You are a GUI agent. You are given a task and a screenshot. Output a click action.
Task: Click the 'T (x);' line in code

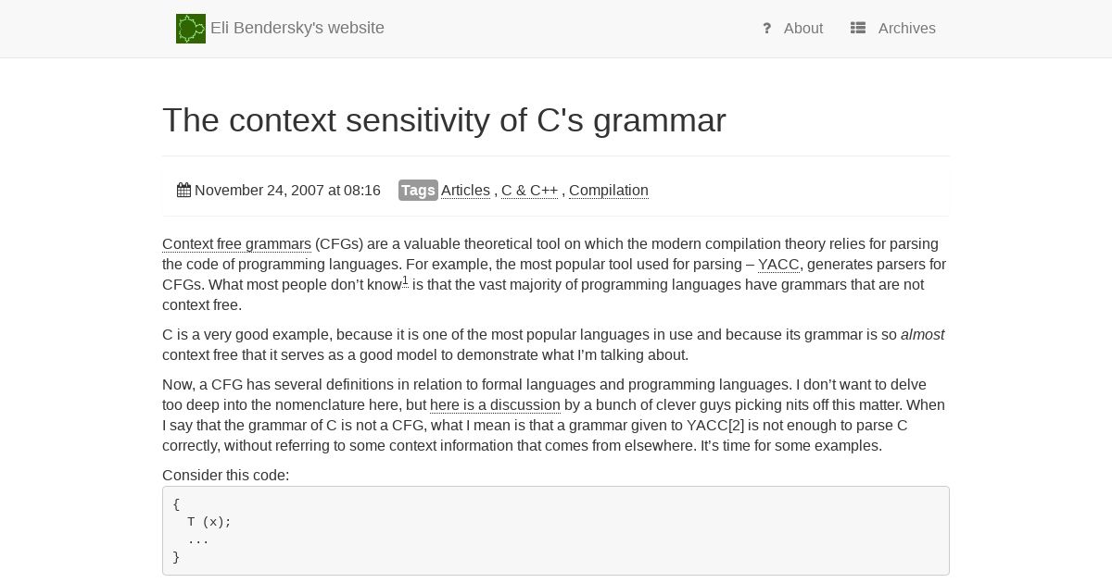click(209, 522)
